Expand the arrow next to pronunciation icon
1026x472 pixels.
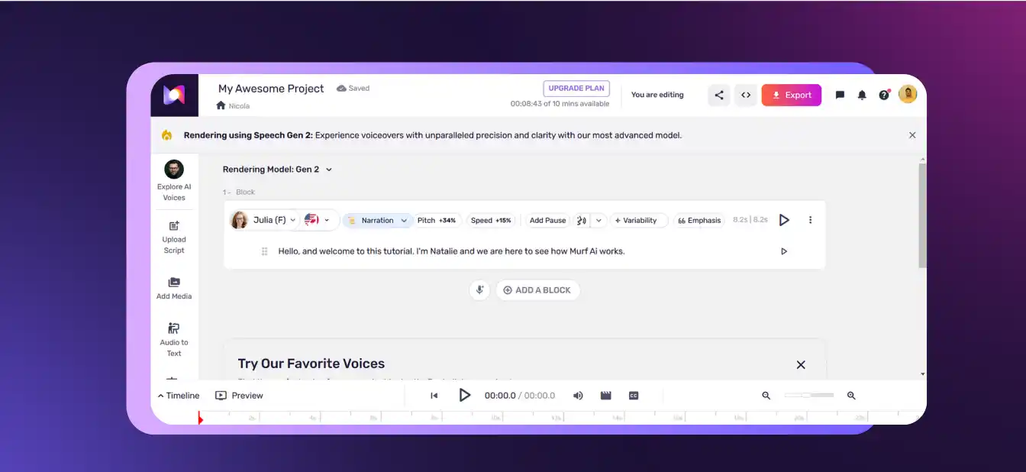tap(599, 221)
